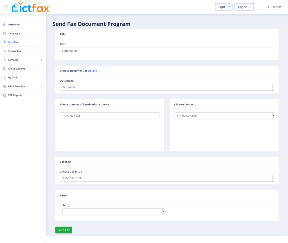Screen dimensions: 288x243
Task: Click the Send Fax Document Program heading
Action: pyautogui.click(x=91, y=24)
